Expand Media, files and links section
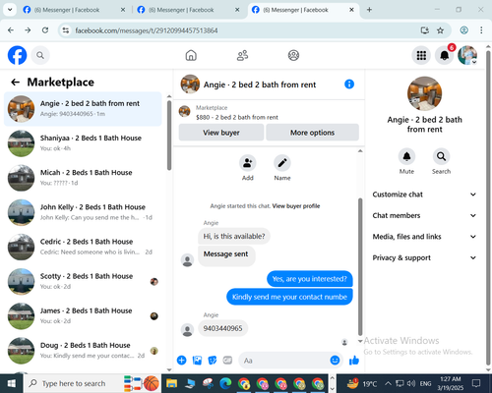 click(424, 237)
